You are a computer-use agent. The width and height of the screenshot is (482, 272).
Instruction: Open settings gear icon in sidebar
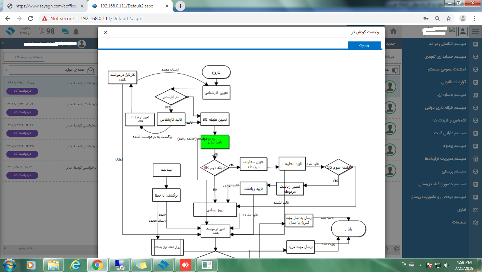pos(475,222)
